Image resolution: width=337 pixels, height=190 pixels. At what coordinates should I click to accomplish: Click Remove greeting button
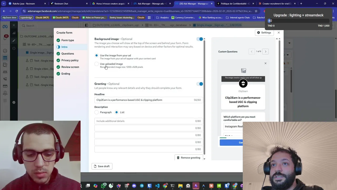coord(189,158)
